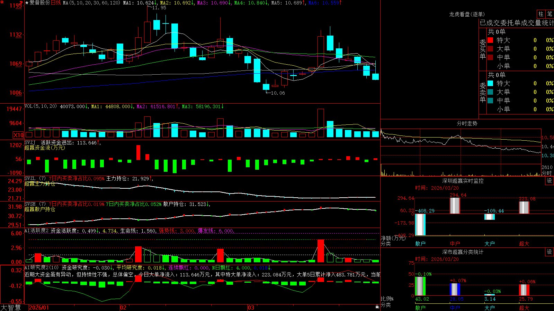Click the 散户持仓: 31.523 value
554x311 pixels.
tap(186, 204)
